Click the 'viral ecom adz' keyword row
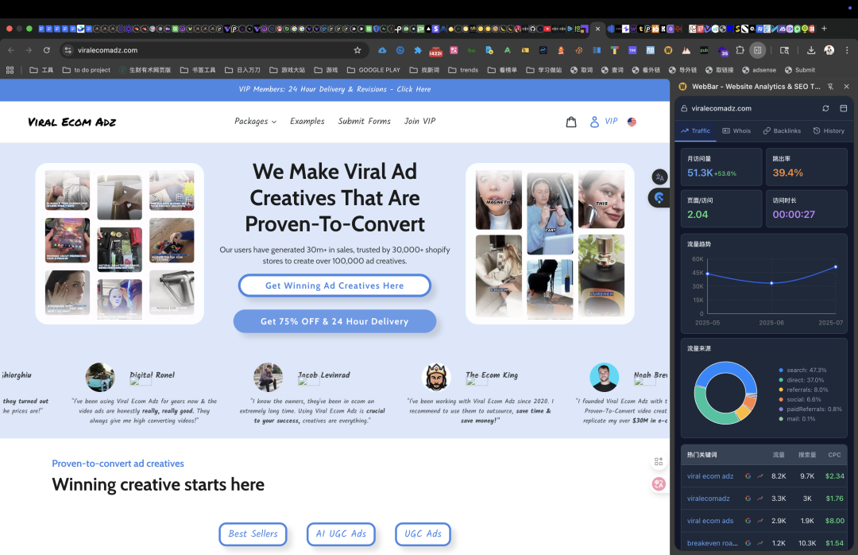The width and height of the screenshot is (858, 555). [x=765, y=476]
